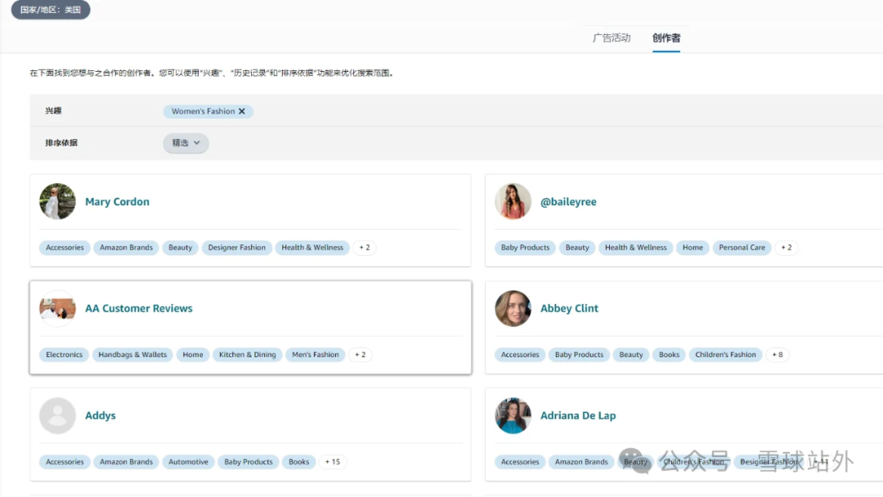This screenshot has height=497, width=883.
Task: Click Adriana De Lap's profile photo
Action: (x=513, y=416)
